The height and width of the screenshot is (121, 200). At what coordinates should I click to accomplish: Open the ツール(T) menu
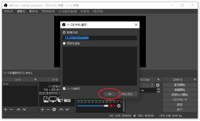[85, 11]
